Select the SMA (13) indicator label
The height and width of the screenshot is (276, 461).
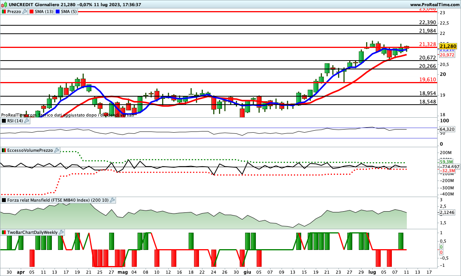point(45,11)
